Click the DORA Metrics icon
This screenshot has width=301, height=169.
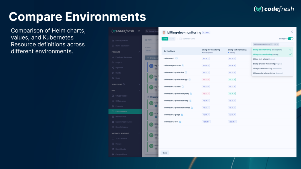pyautogui.click(x=113, y=138)
